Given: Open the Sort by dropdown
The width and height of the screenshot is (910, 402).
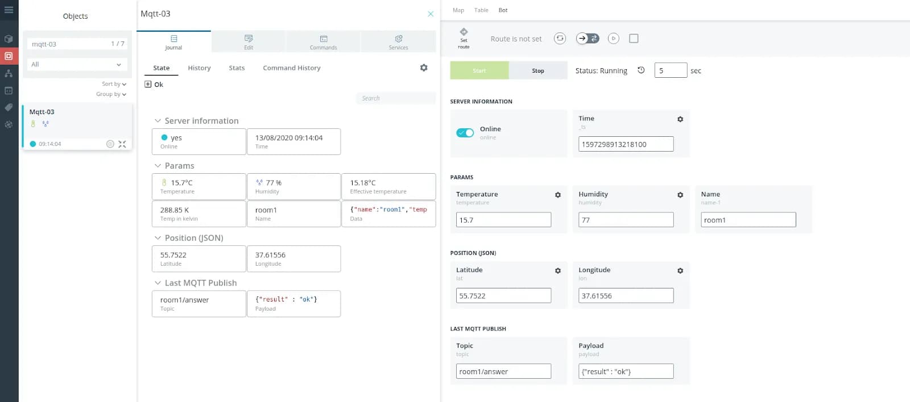Looking at the screenshot, I should tap(114, 84).
